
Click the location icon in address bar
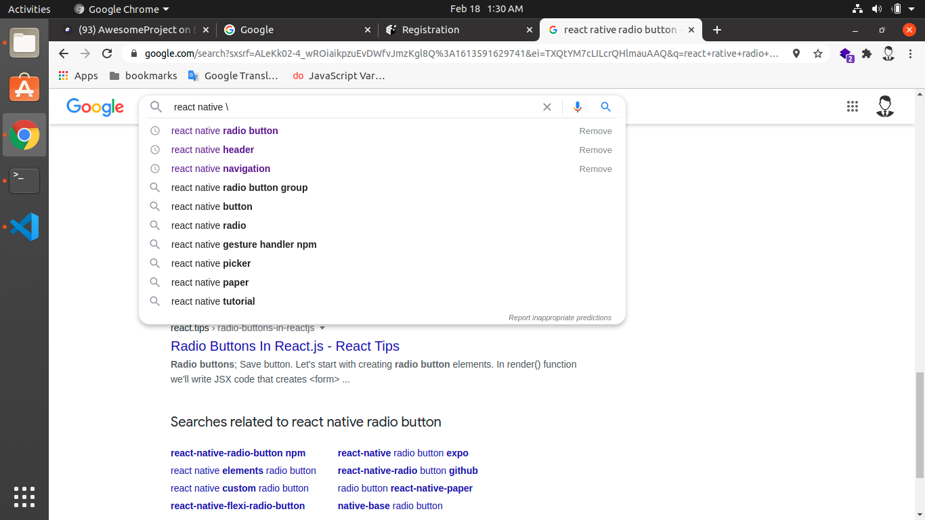796,53
